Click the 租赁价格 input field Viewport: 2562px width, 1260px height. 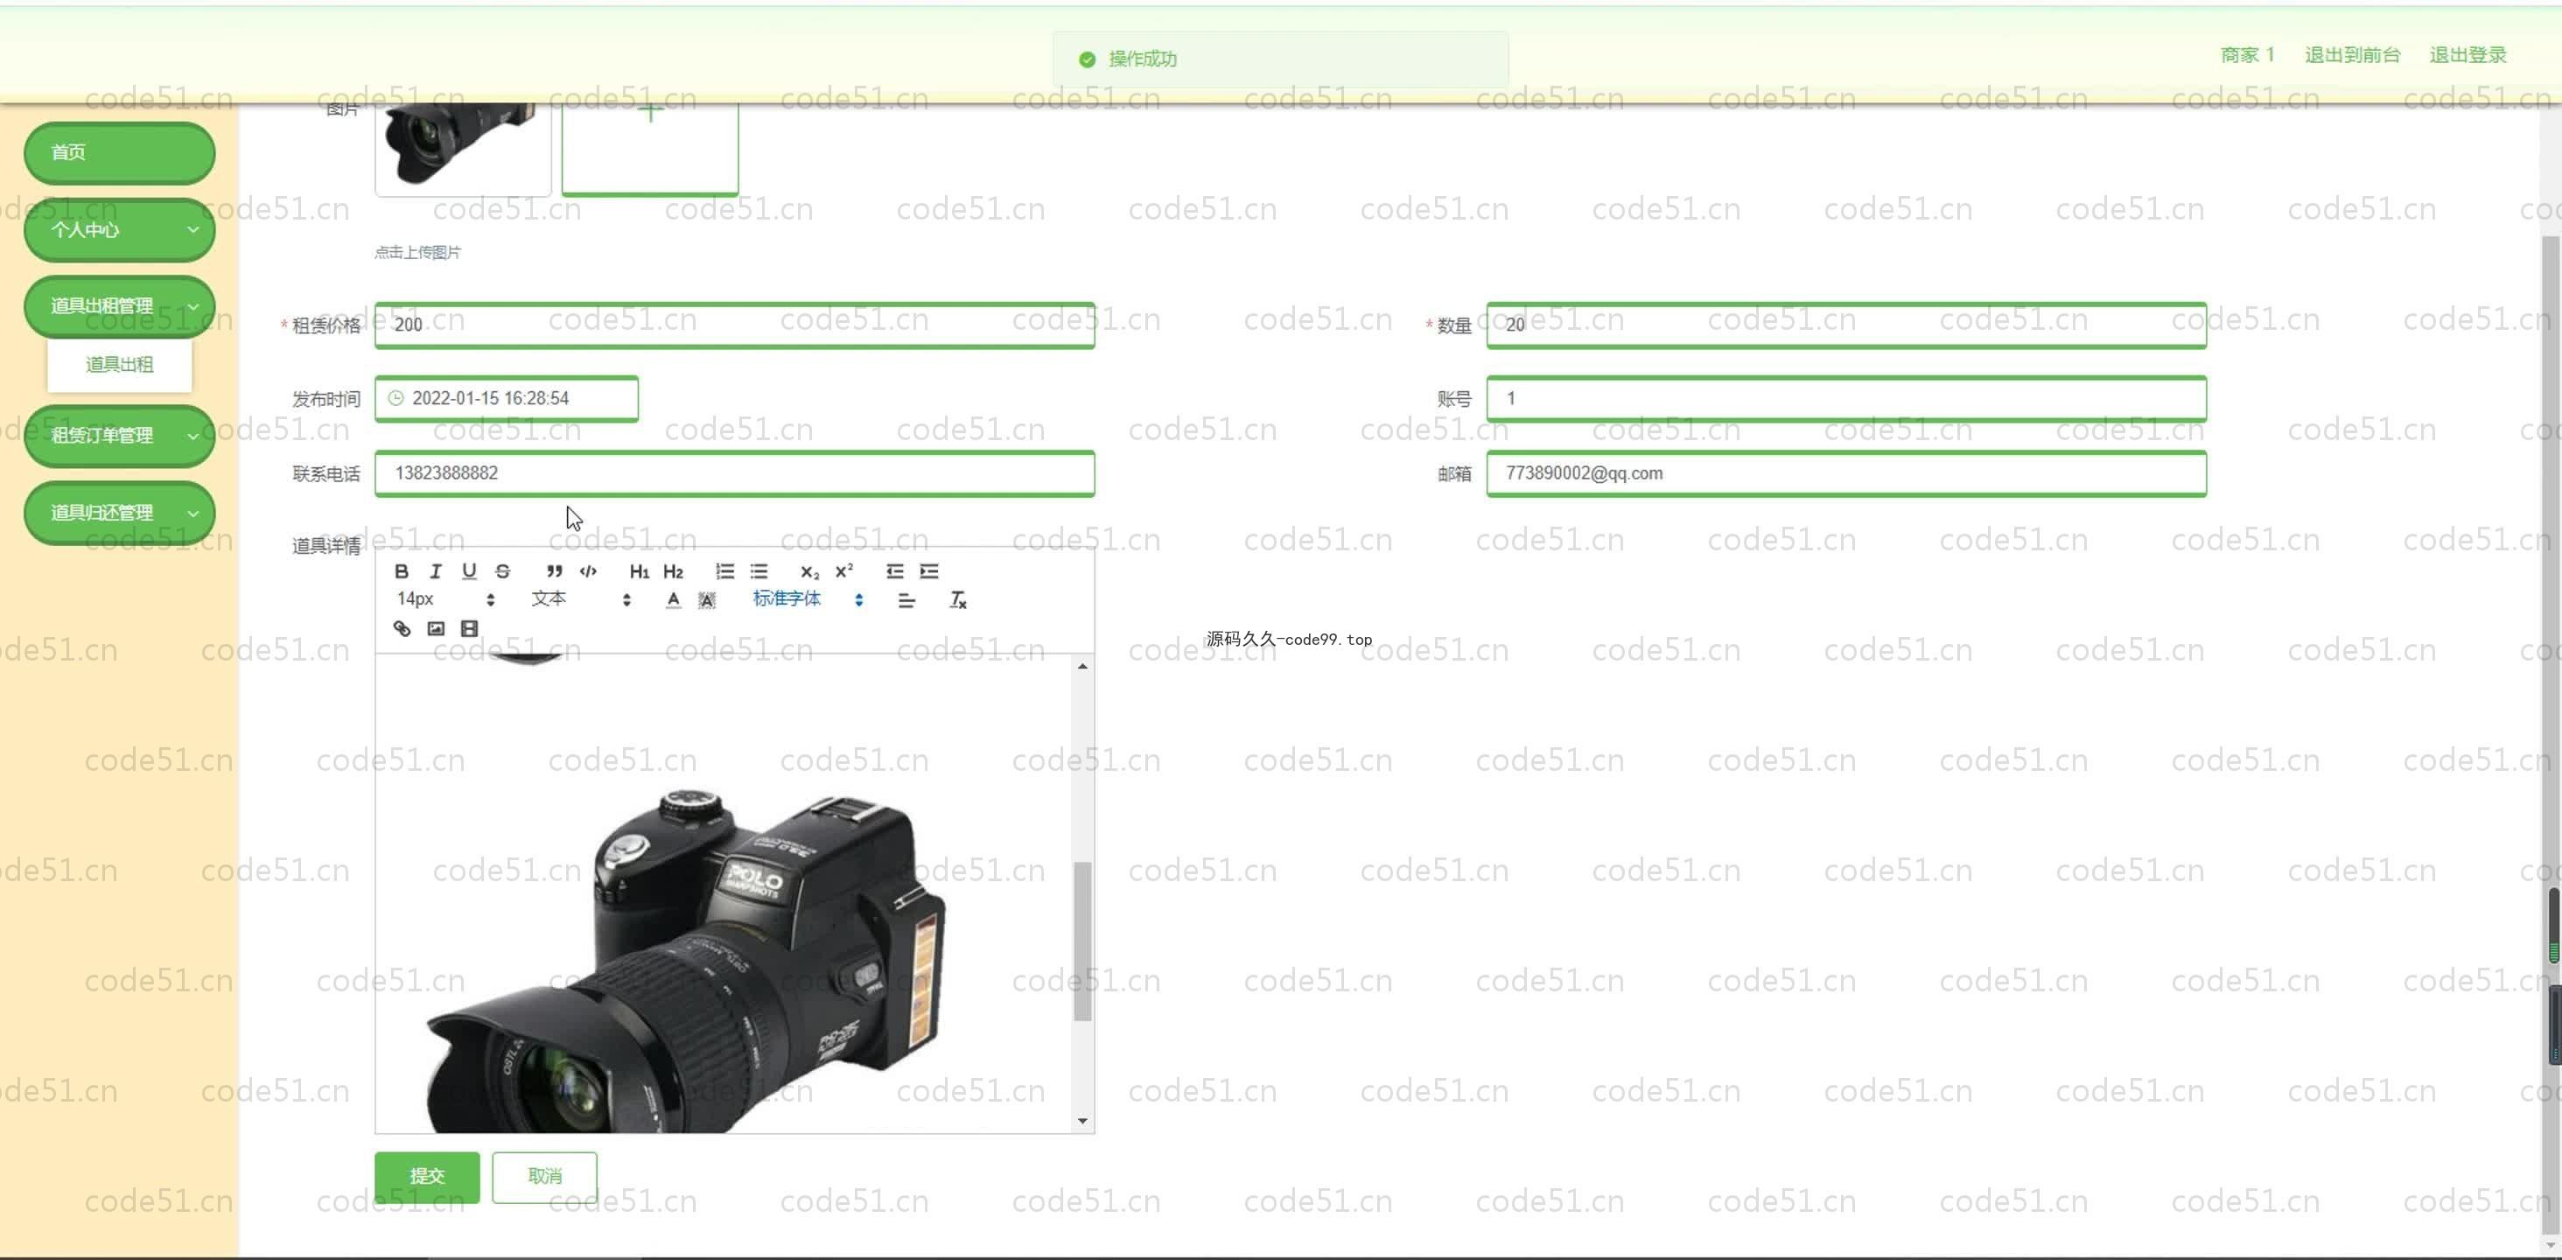(x=734, y=325)
